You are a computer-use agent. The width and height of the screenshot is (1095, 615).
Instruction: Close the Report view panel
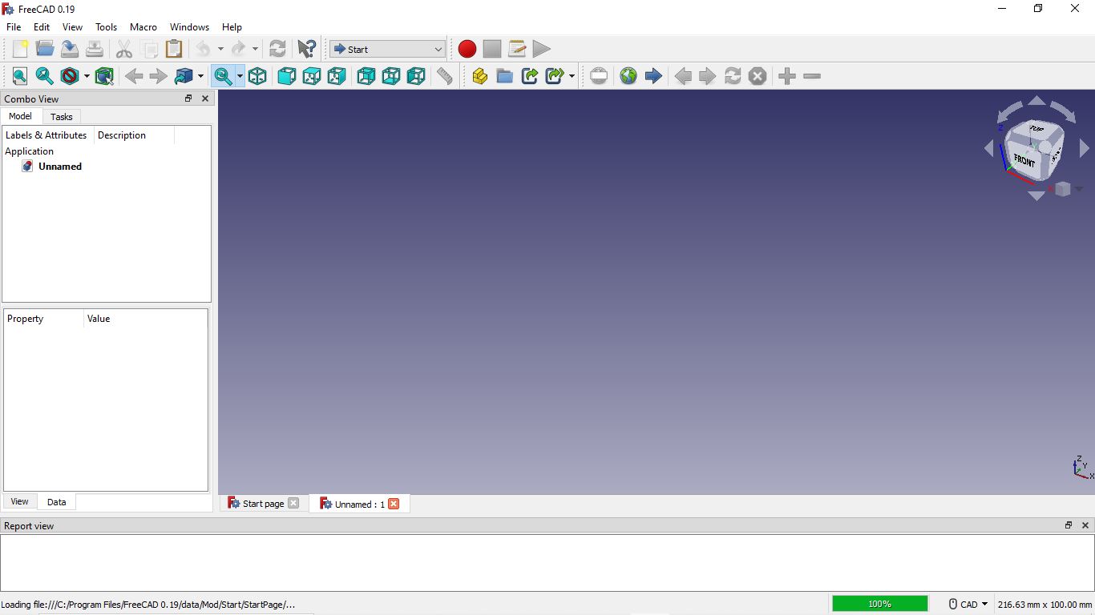[x=1085, y=525]
